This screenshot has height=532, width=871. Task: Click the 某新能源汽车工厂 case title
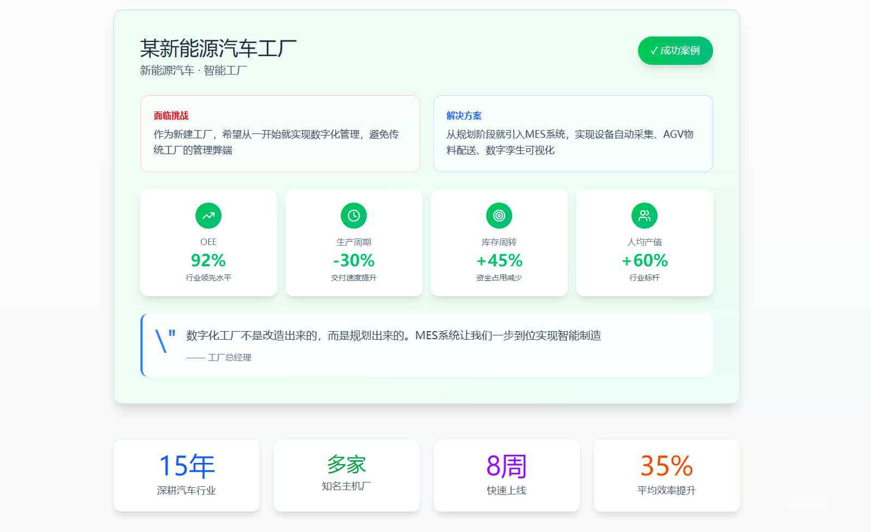tap(218, 48)
